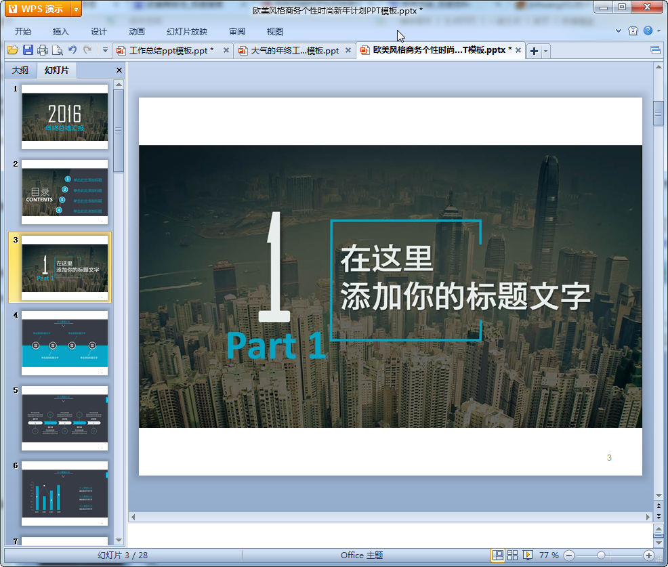Open the 设计 menu tab
This screenshot has height=567, width=668.
98,32
